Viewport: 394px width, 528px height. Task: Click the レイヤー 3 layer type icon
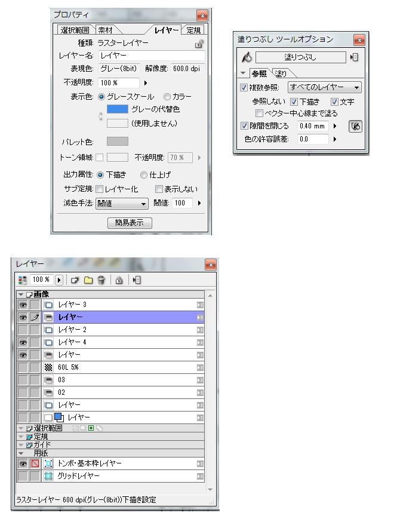(49, 305)
